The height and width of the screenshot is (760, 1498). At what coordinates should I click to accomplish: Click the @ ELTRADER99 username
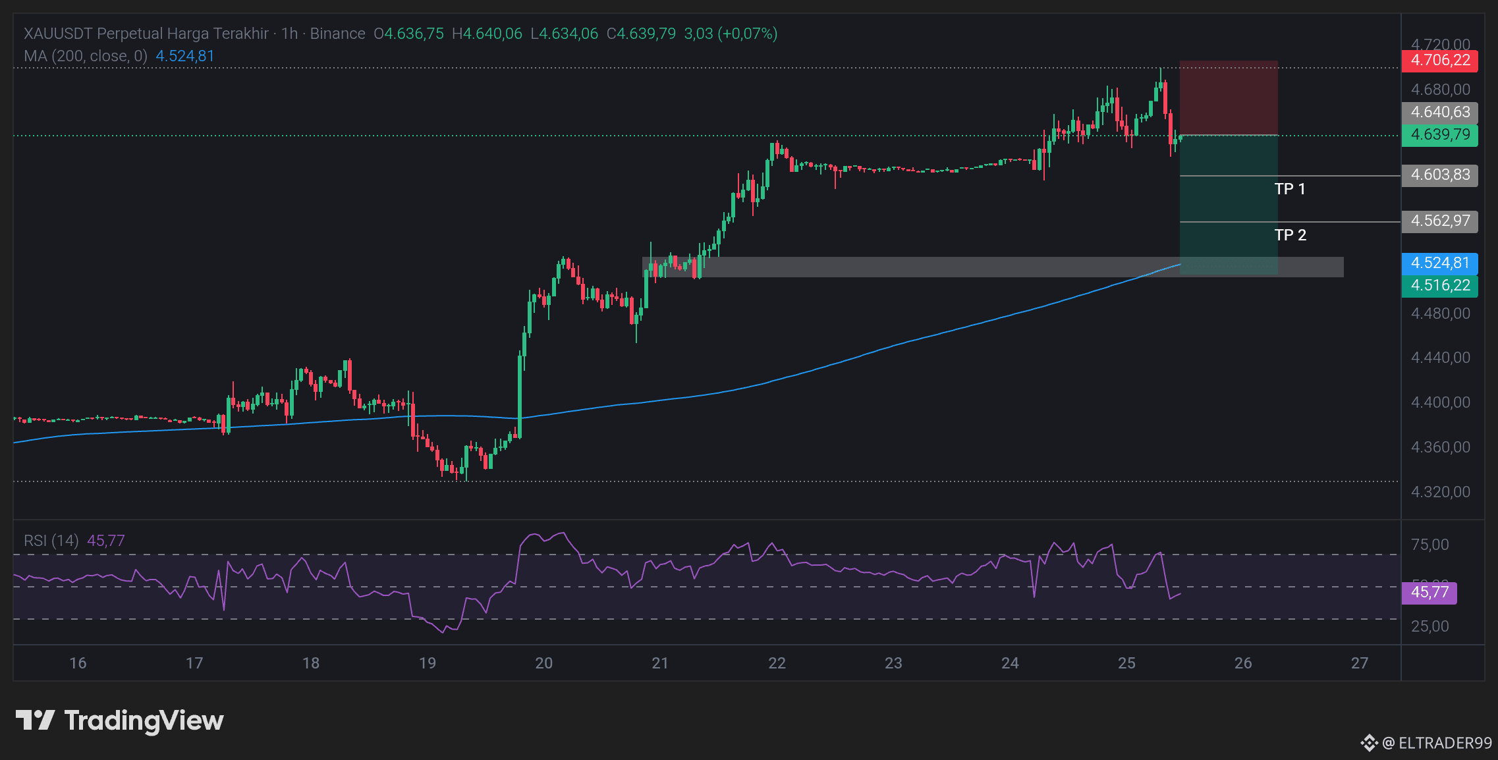(x=1437, y=743)
